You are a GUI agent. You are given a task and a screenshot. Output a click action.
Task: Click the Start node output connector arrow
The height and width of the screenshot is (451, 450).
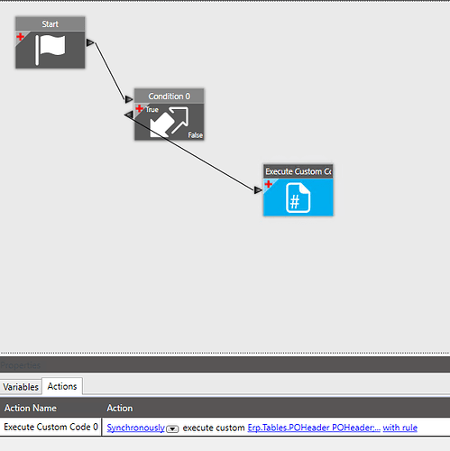coord(90,42)
